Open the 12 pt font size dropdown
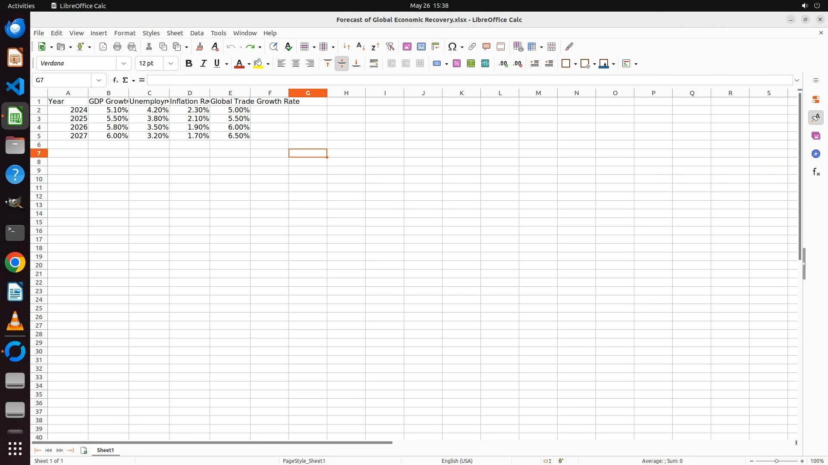This screenshot has width=828, height=465. click(x=171, y=64)
